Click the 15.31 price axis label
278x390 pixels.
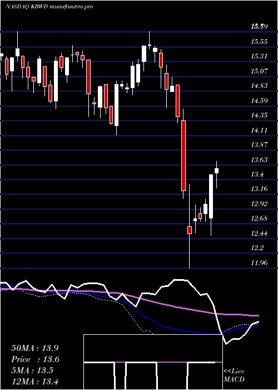pos(259,56)
